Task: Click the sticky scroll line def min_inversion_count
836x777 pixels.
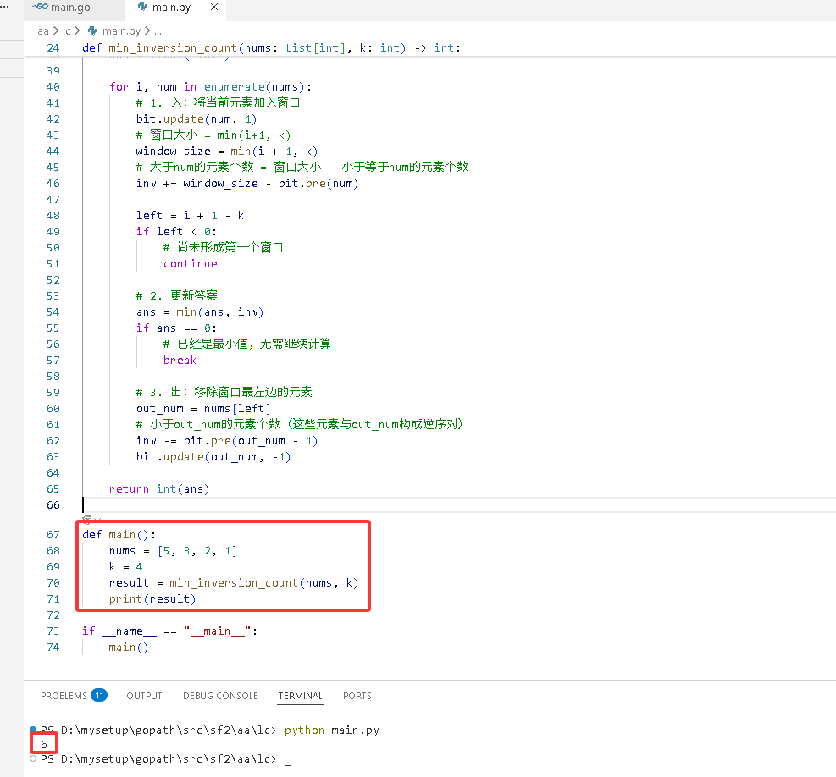Action: point(271,48)
